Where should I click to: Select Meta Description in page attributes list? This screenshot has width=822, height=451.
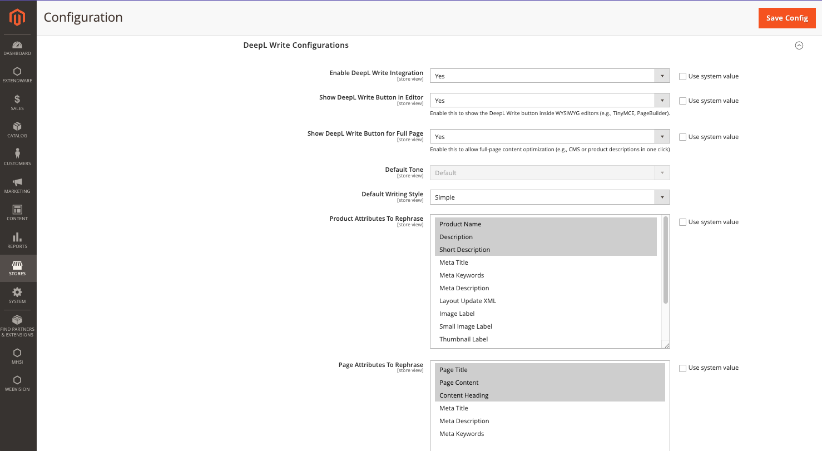[550, 421]
